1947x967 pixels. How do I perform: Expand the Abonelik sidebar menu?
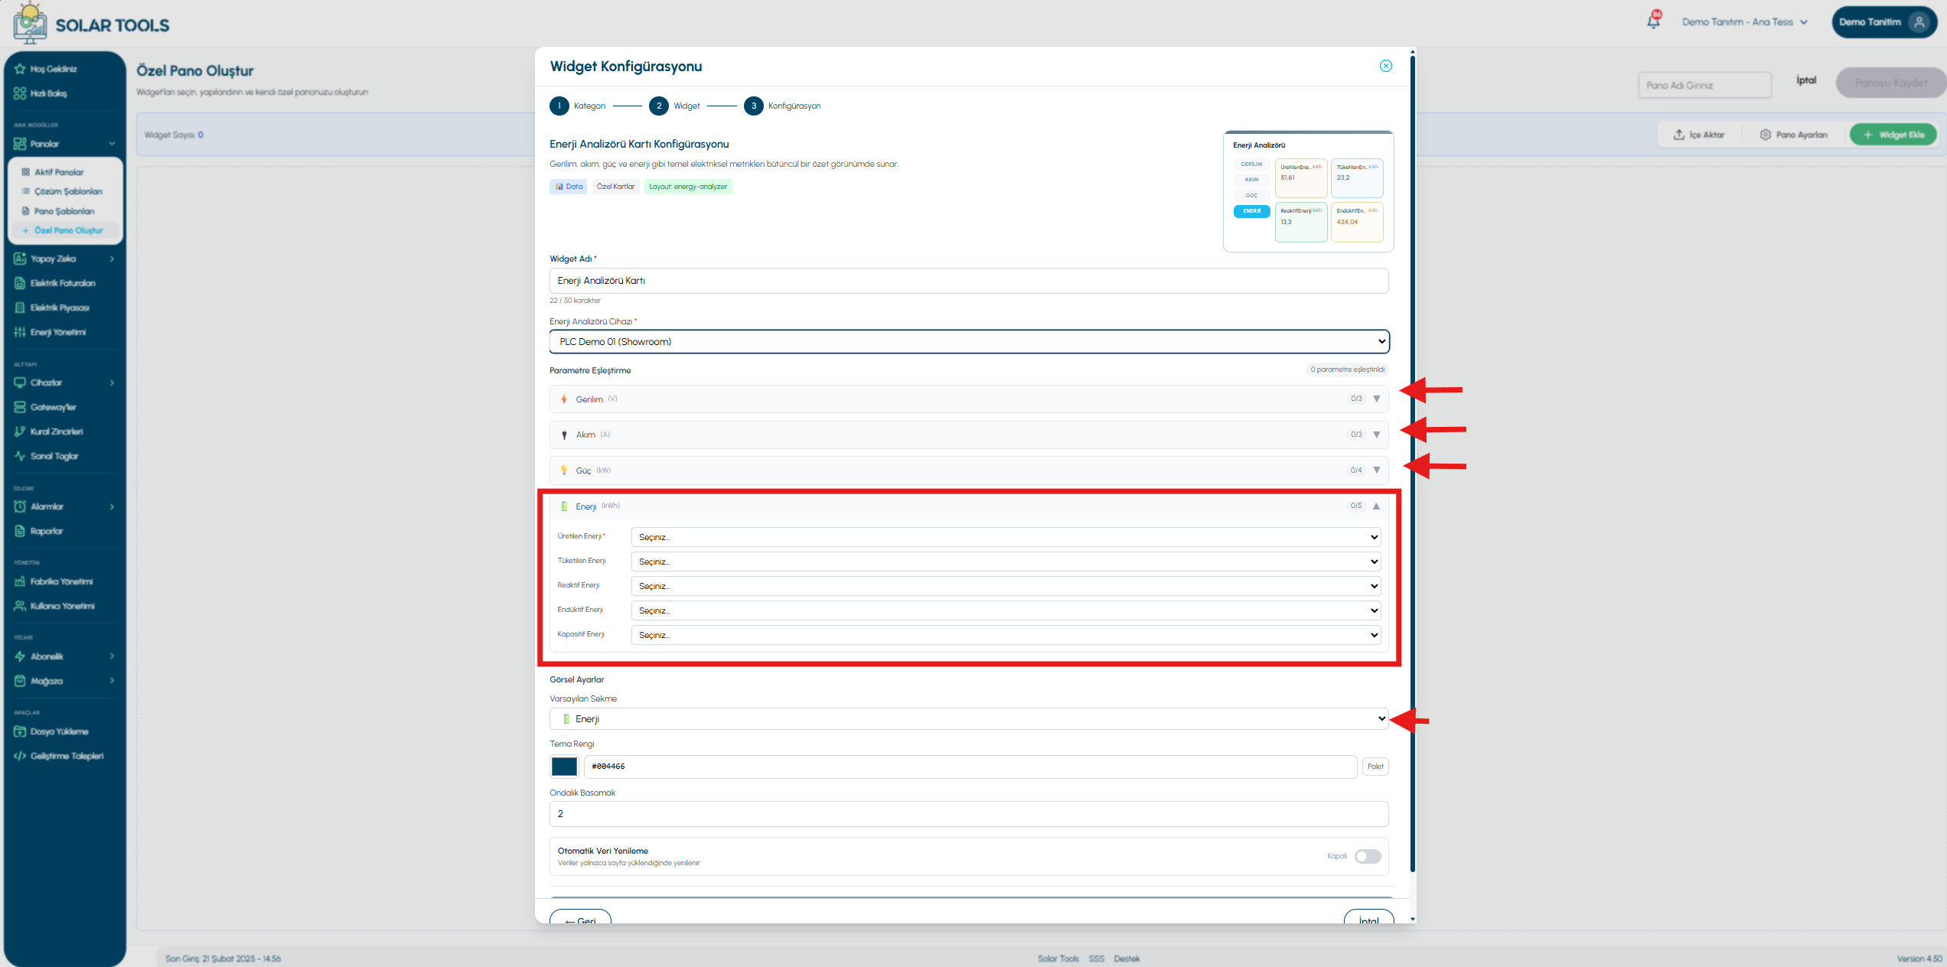point(64,656)
